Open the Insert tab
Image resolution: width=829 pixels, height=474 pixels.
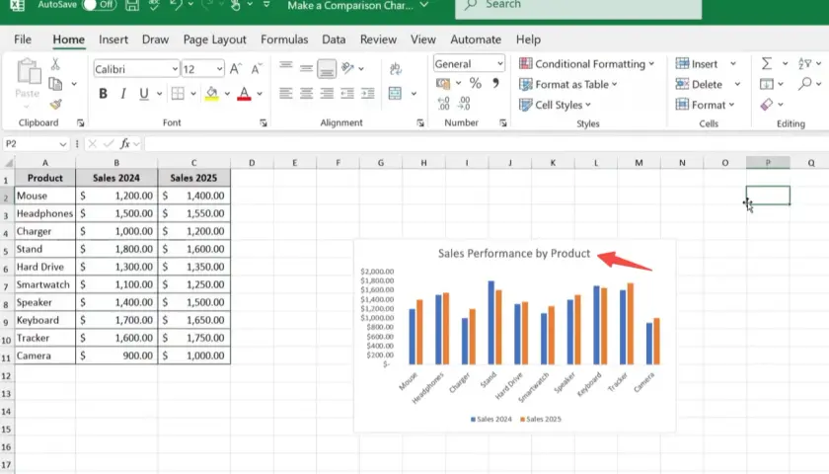click(113, 39)
